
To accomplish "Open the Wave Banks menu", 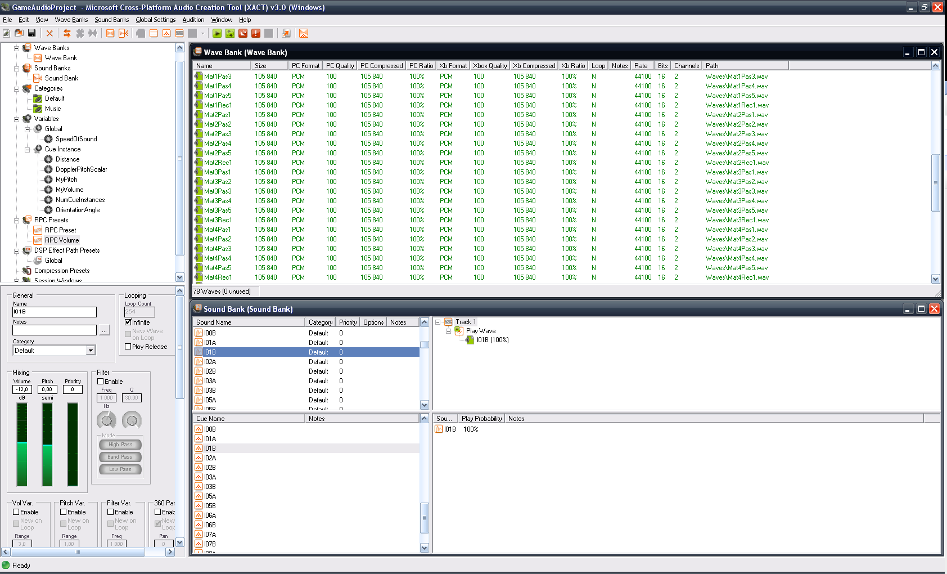I will click(71, 20).
